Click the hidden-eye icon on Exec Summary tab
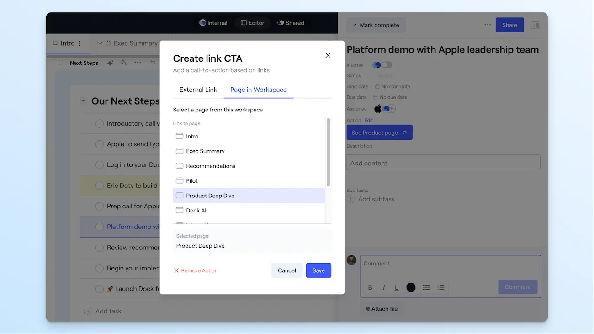The height and width of the screenshot is (334, 594). click(100, 43)
